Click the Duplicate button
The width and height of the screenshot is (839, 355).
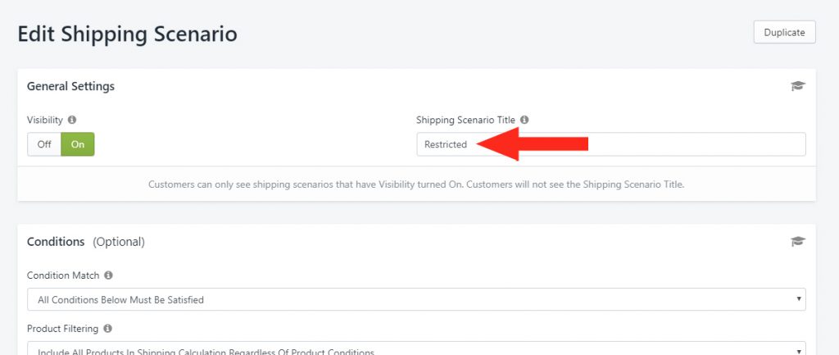pyautogui.click(x=784, y=32)
